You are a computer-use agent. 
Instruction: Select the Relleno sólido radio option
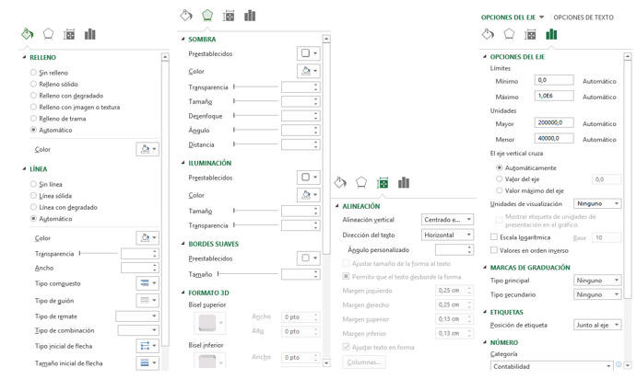pyautogui.click(x=33, y=84)
